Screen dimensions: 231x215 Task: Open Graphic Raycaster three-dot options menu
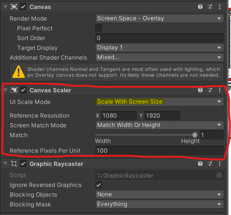point(220,164)
